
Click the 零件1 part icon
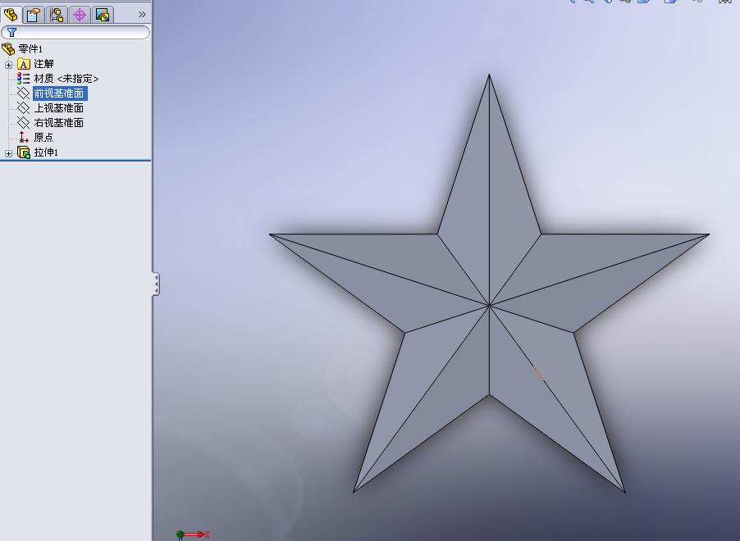(x=8, y=48)
